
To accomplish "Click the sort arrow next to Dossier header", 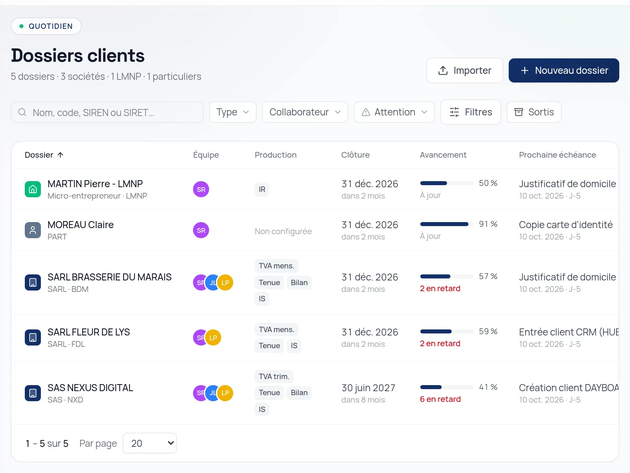I will click(x=60, y=155).
